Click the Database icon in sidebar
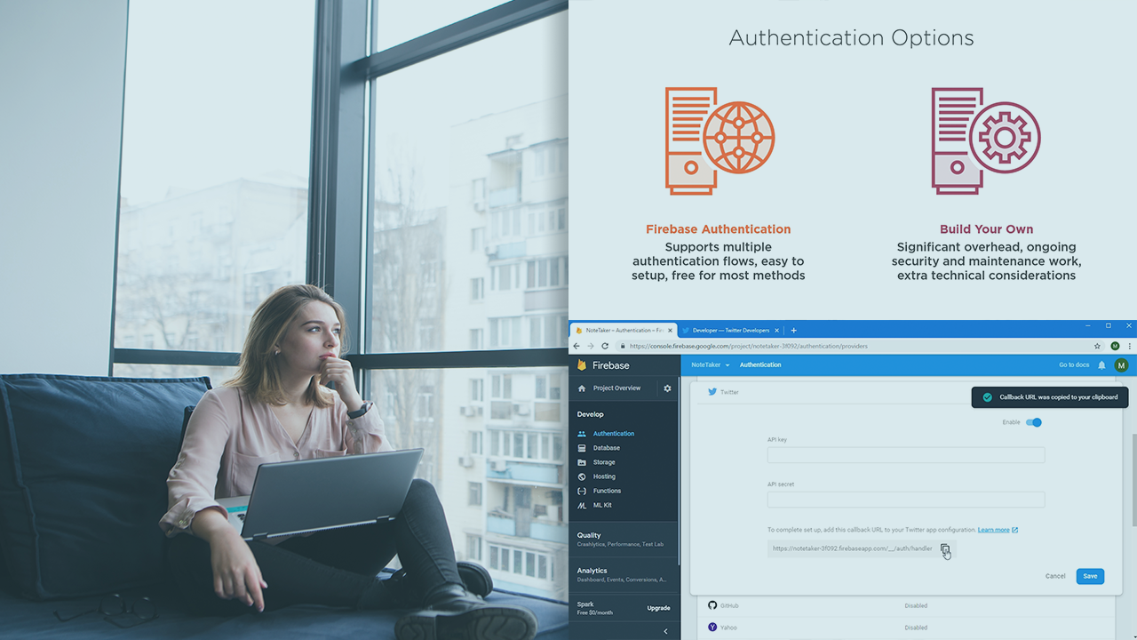Image resolution: width=1137 pixels, height=640 pixels. click(582, 448)
